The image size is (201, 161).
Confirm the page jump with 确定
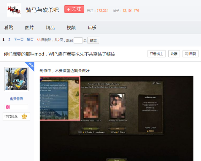tap(93, 40)
